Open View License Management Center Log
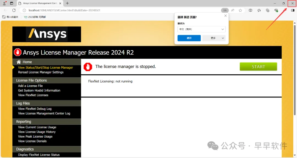This screenshot has height=158, width=297. point(44,113)
